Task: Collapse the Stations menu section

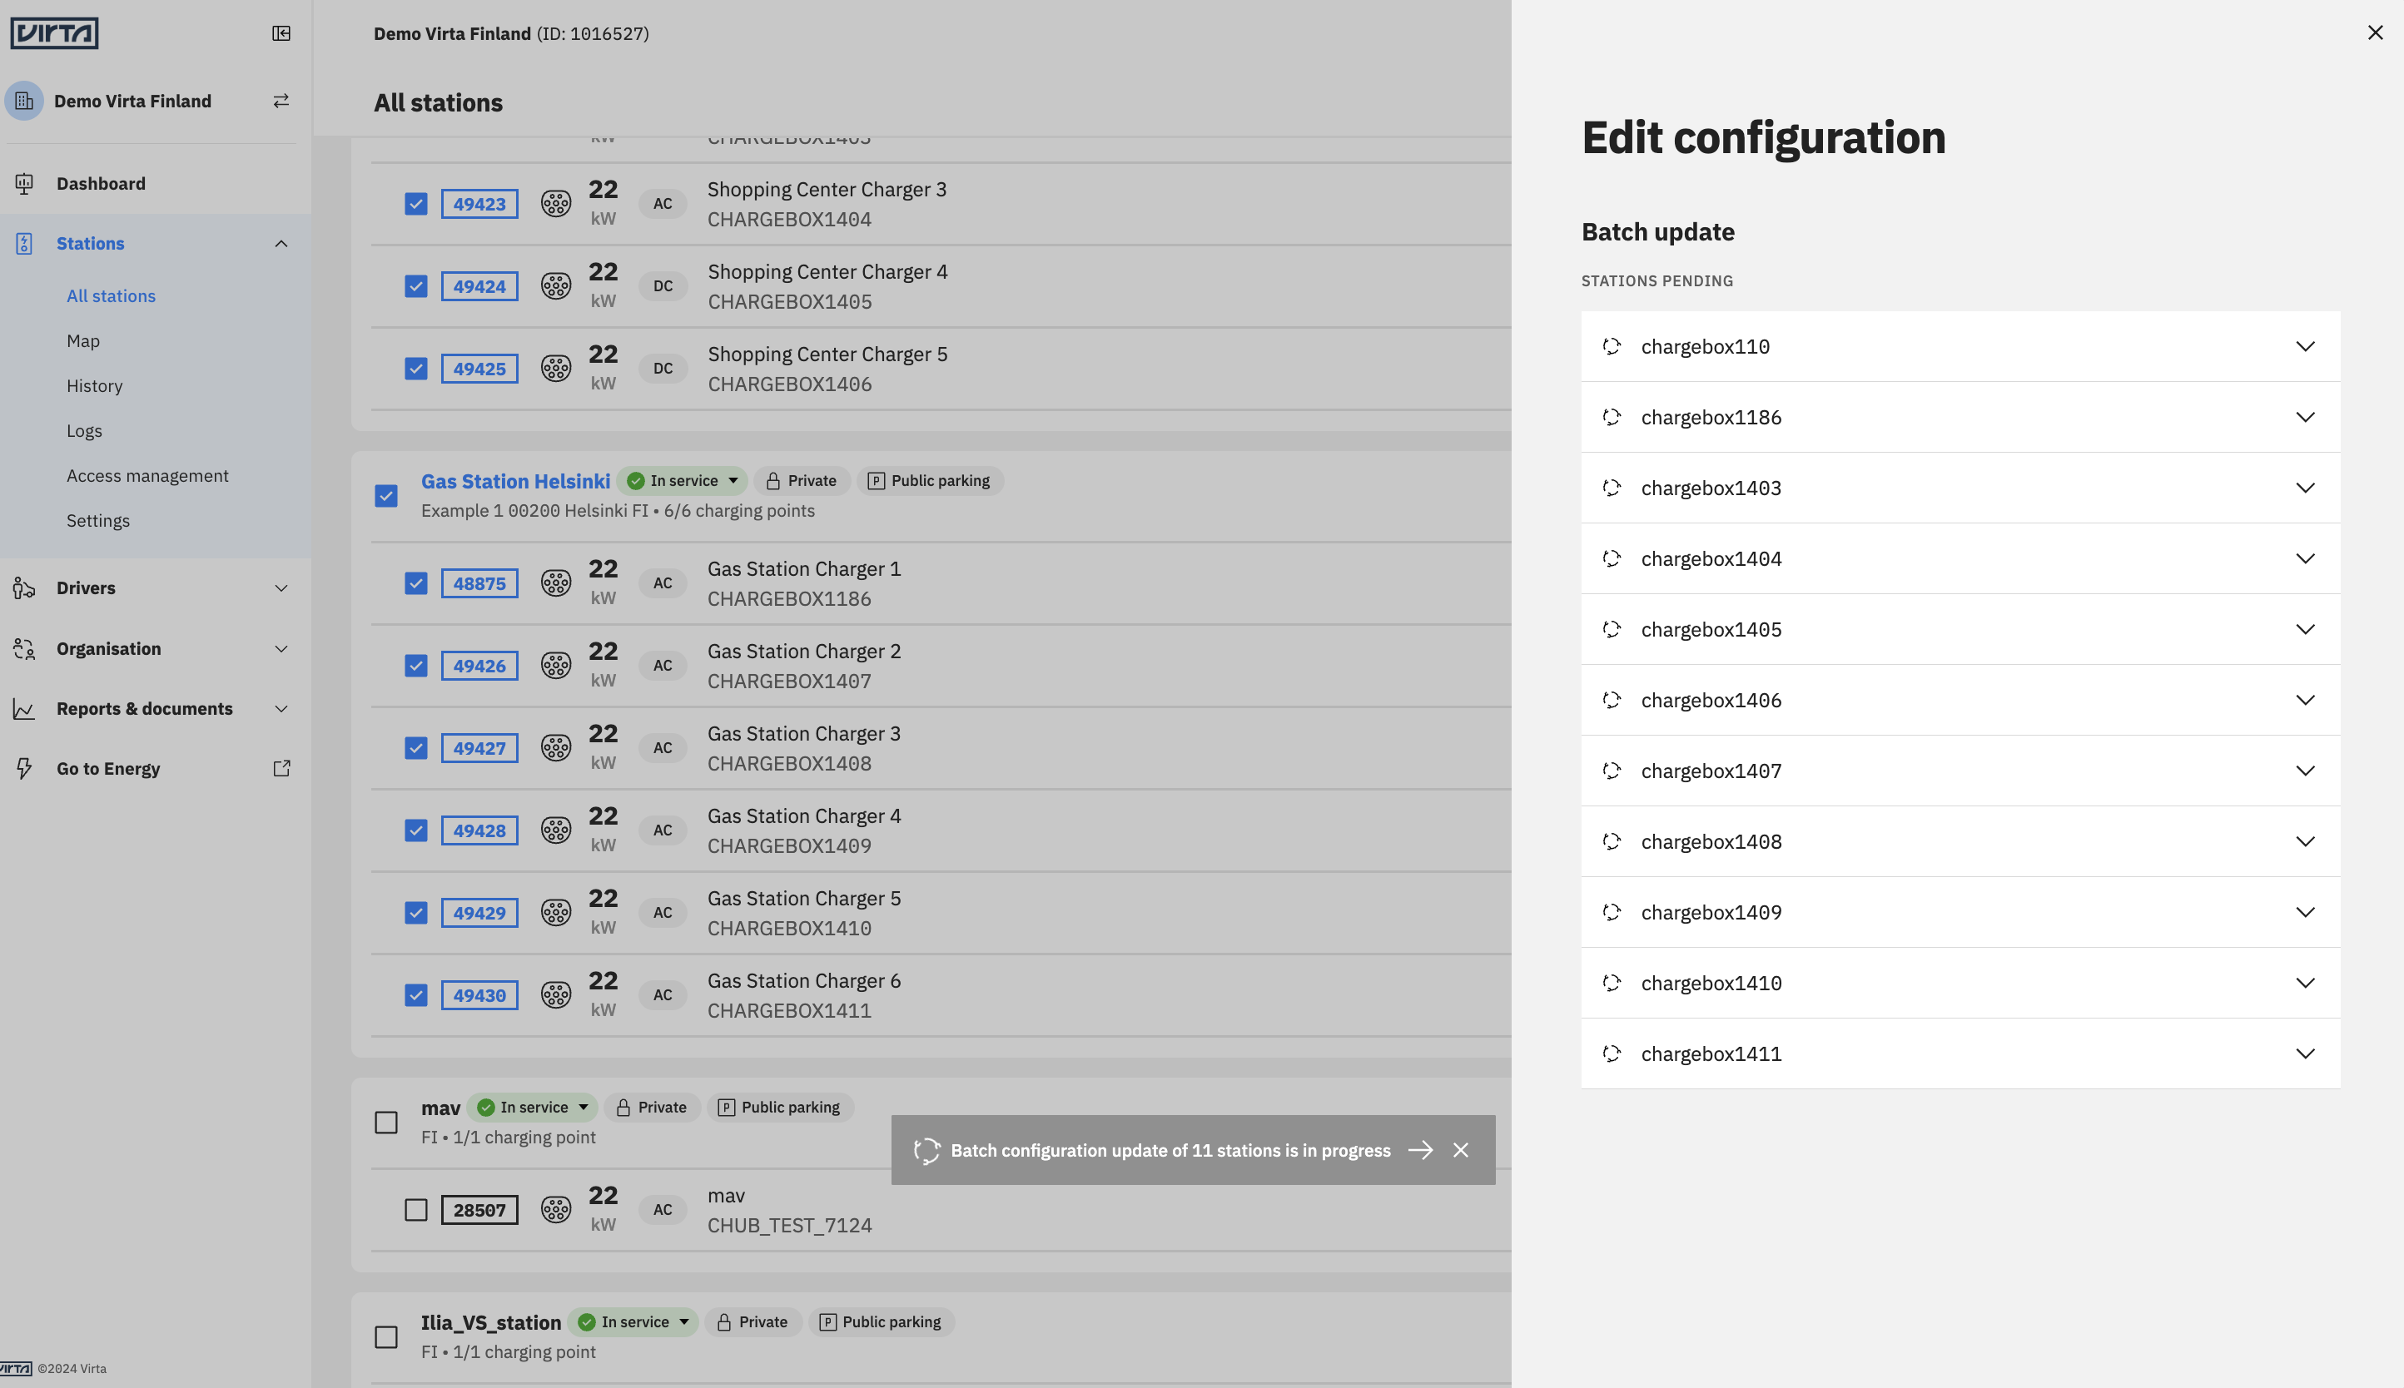Action: coord(281,244)
